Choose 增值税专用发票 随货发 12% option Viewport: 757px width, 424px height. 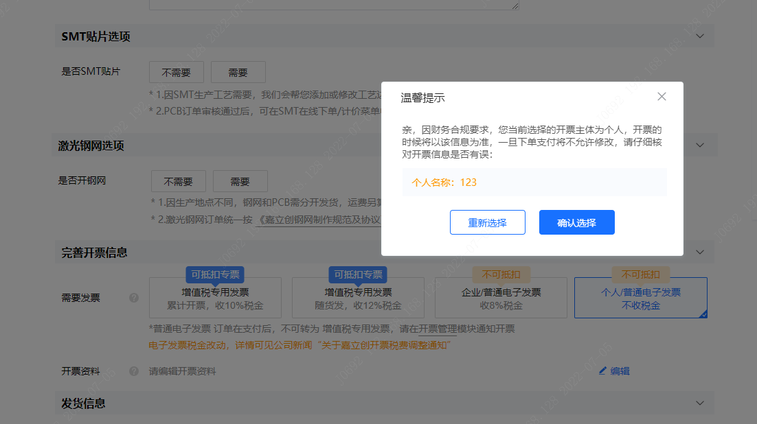pyautogui.click(x=358, y=298)
